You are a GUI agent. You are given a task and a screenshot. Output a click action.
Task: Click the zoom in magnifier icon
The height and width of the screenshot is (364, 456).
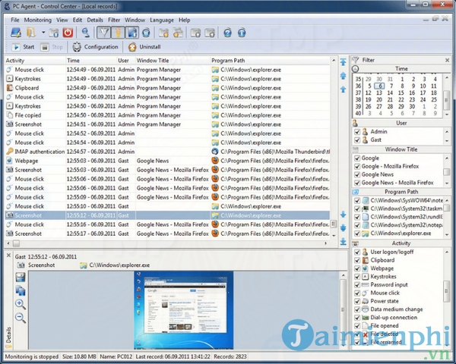pyautogui.click(x=20, y=304)
